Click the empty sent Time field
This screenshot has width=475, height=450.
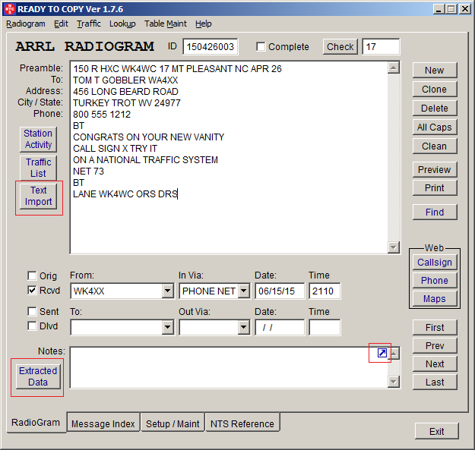pos(325,327)
